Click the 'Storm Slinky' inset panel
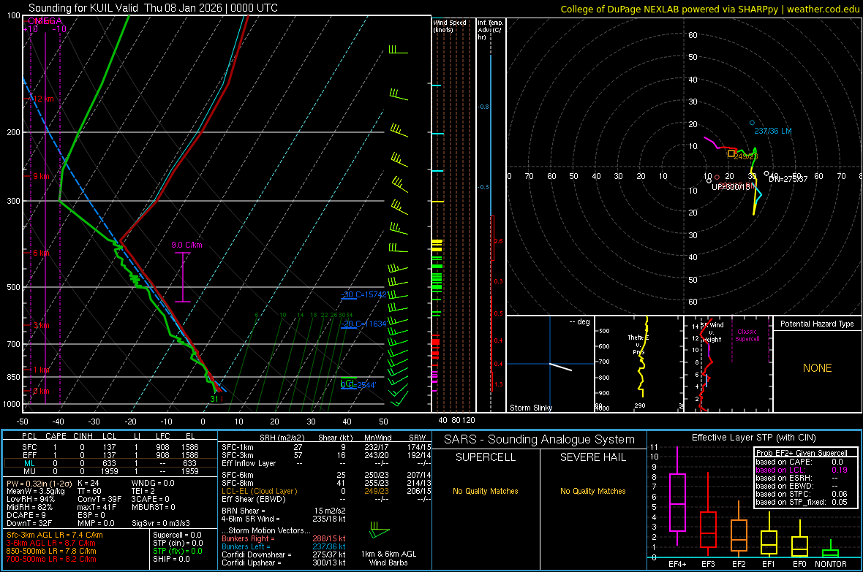863x572 pixels. pos(550,364)
